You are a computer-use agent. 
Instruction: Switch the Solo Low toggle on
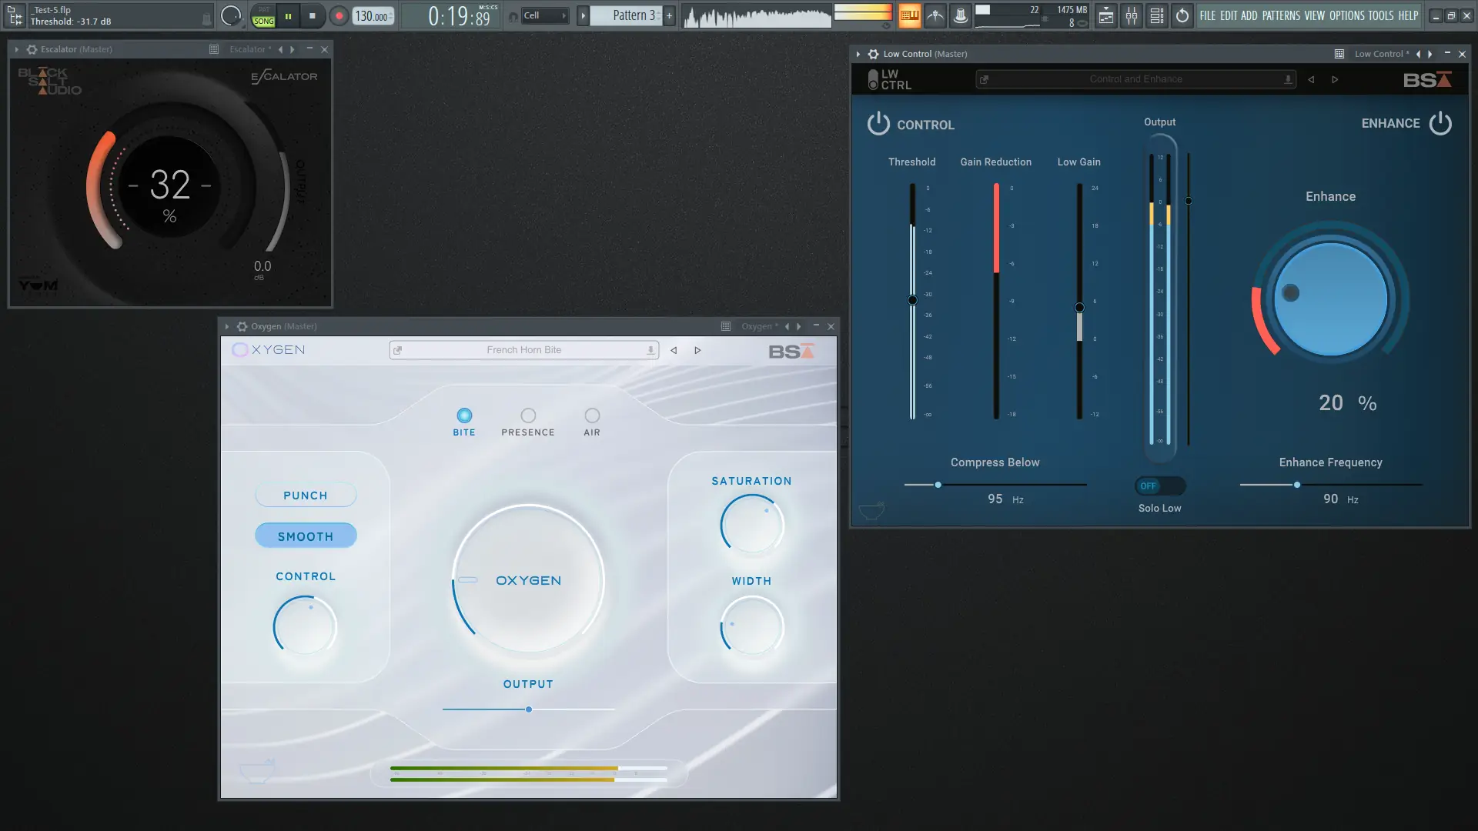click(x=1159, y=486)
